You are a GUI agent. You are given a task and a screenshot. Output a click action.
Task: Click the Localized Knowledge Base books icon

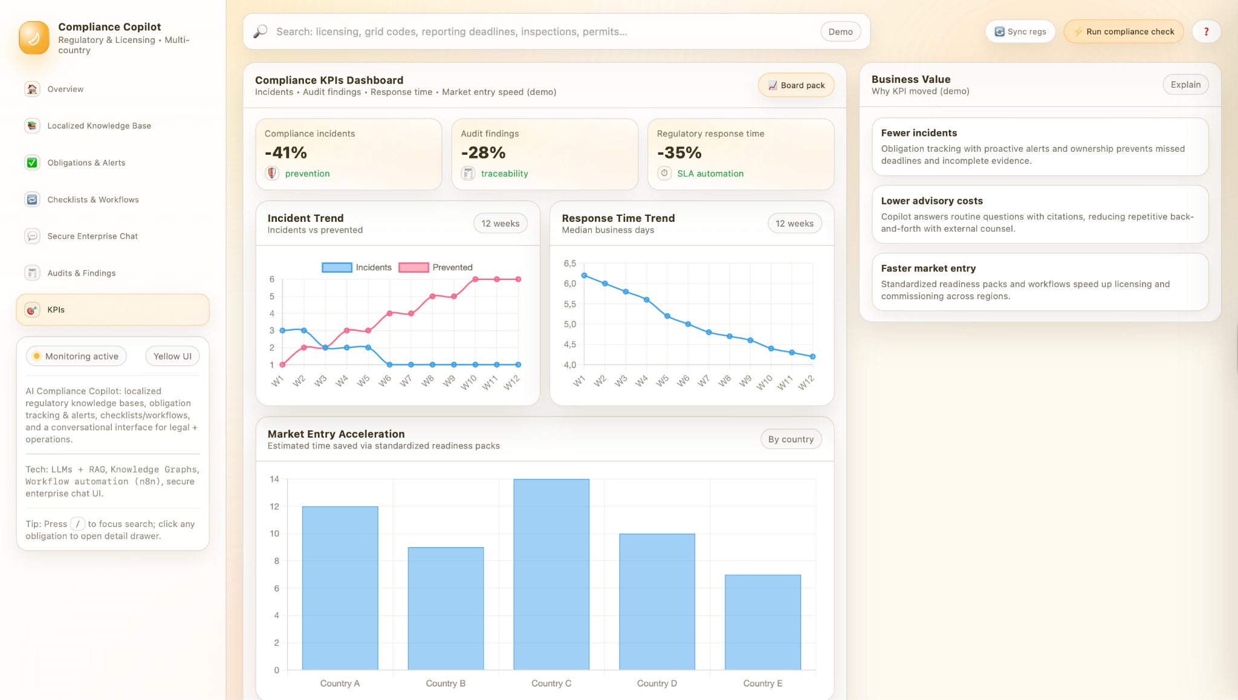(x=32, y=126)
